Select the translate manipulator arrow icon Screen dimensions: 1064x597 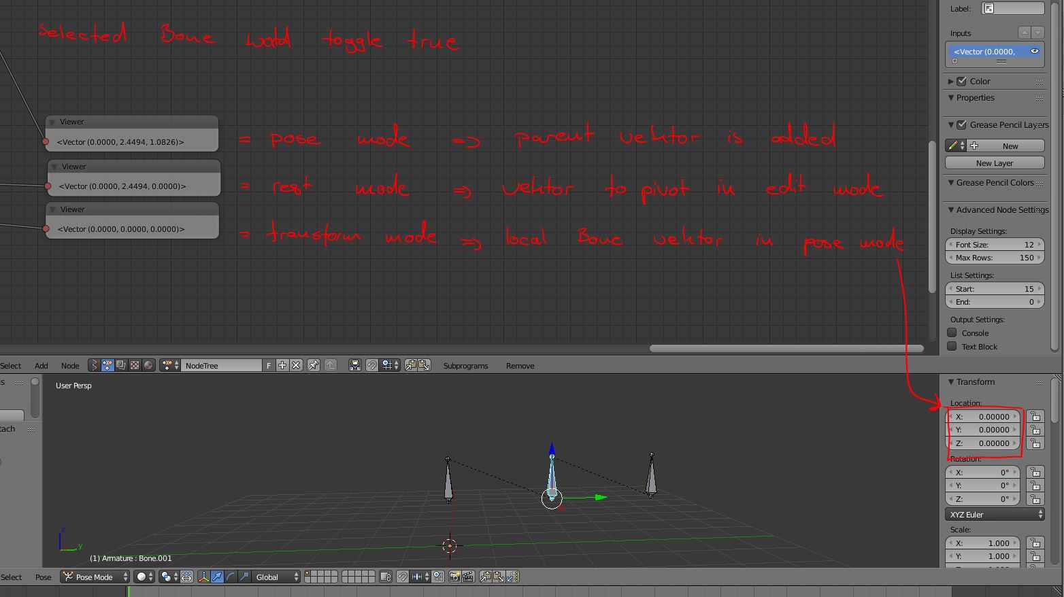click(217, 577)
